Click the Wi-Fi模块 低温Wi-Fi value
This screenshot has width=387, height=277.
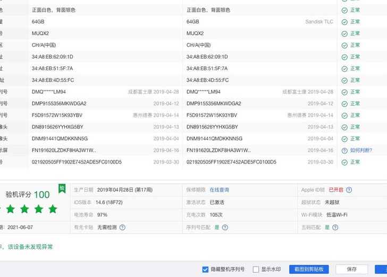click(x=336, y=215)
